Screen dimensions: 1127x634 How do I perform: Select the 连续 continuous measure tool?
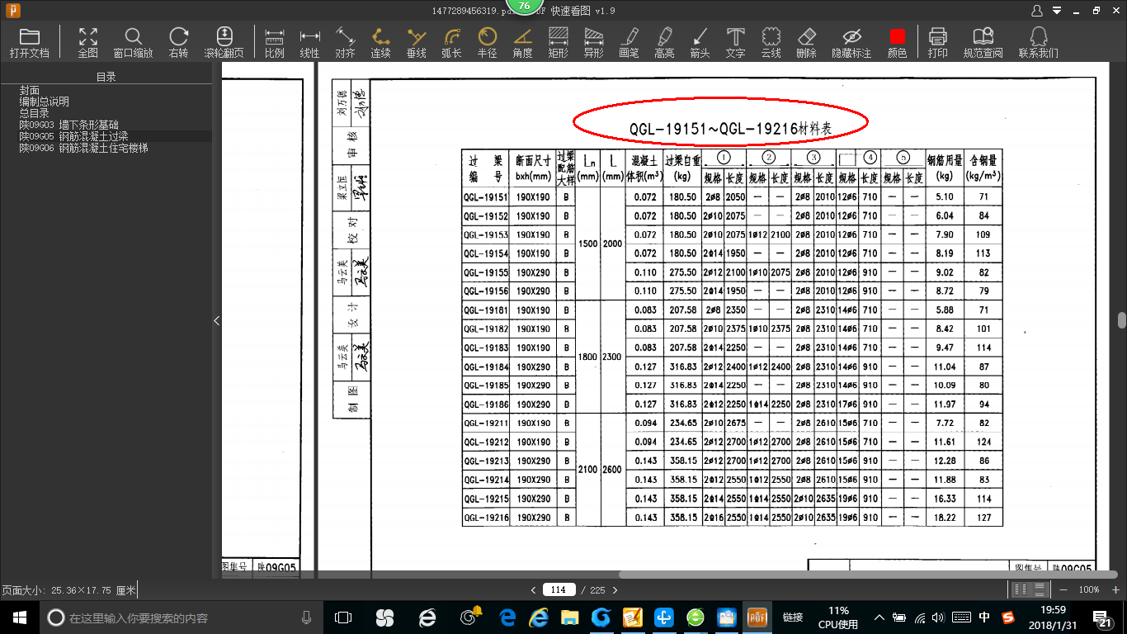[x=380, y=43]
